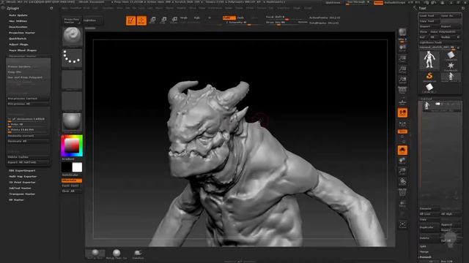Adjust the Focal Shift slider
The height and width of the screenshot is (263, 469).
[x=287, y=18]
